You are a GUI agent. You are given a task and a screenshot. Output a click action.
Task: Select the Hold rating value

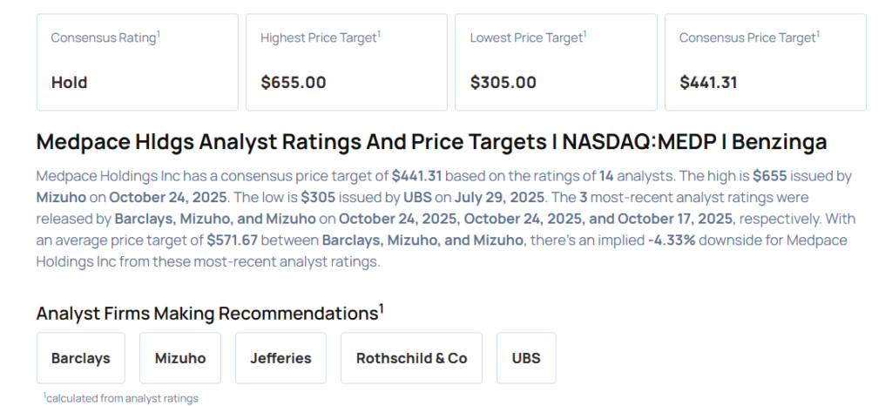[70, 83]
